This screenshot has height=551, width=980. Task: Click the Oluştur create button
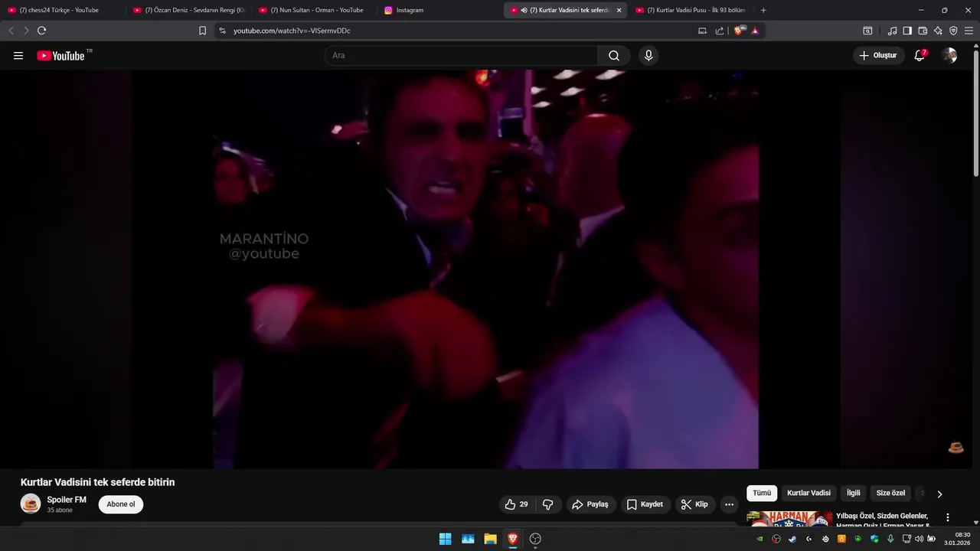[x=878, y=56]
